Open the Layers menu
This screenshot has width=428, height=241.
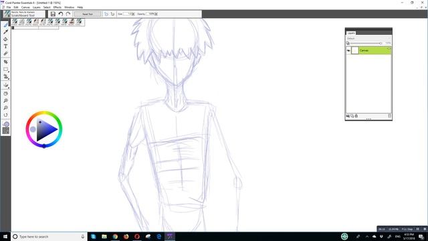(37, 7)
